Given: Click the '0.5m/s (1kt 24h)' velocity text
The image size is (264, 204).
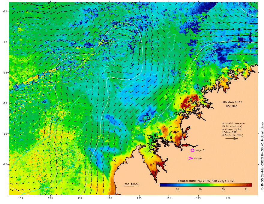Looking at the screenshot, I should tap(232, 135).
